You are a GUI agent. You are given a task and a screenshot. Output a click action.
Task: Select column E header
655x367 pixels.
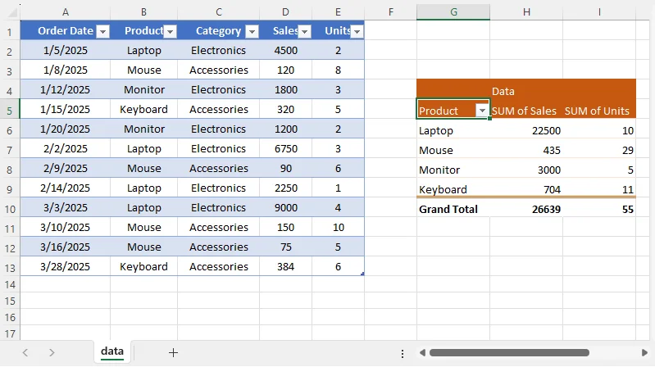pyautogui.click(x=338, y=12)
